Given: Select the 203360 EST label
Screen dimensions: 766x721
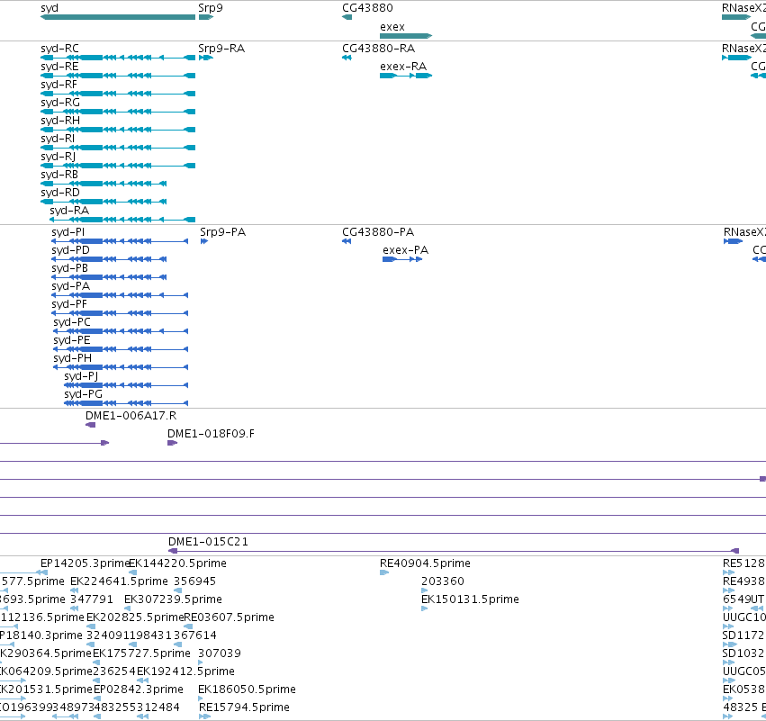Looking at the screenshot, I should pos(443,581).
